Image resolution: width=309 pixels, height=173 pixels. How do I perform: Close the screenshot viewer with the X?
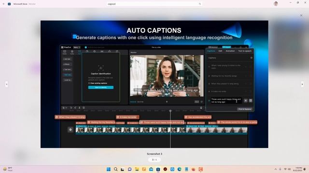[x=301, y=15]
